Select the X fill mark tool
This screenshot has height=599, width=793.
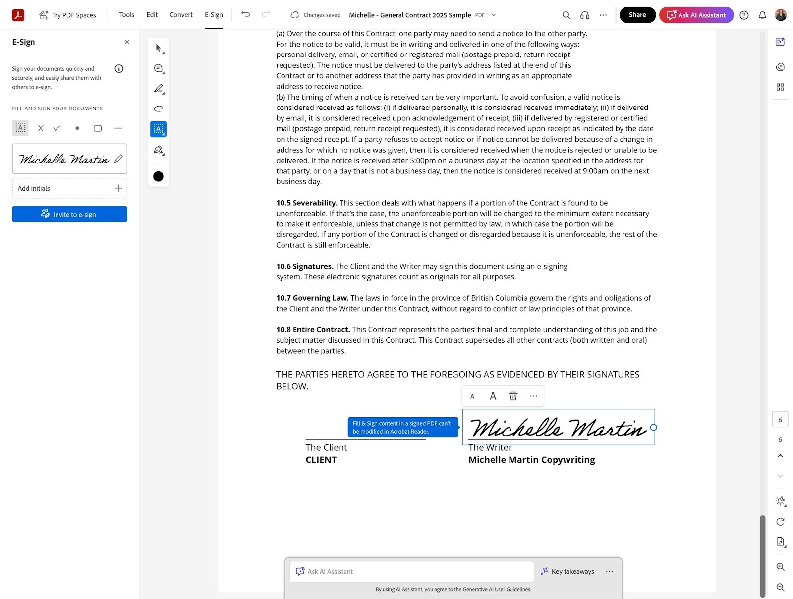[41, 128]
